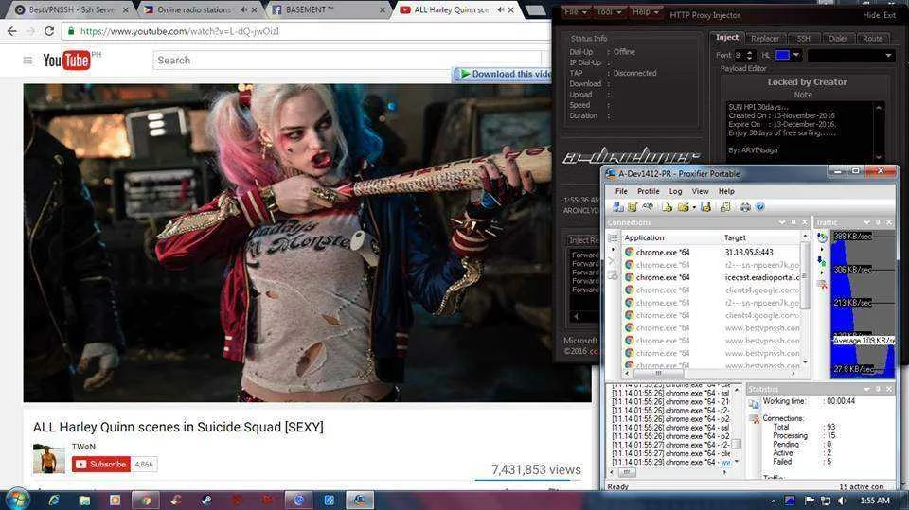Click the Action Center flag in system tray

tap(810, 501)
